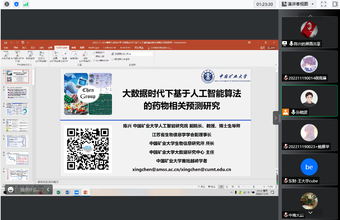The image size is (340, 220).
Task: Click the emoji reaction smiley icon
Action: point(11,190)
